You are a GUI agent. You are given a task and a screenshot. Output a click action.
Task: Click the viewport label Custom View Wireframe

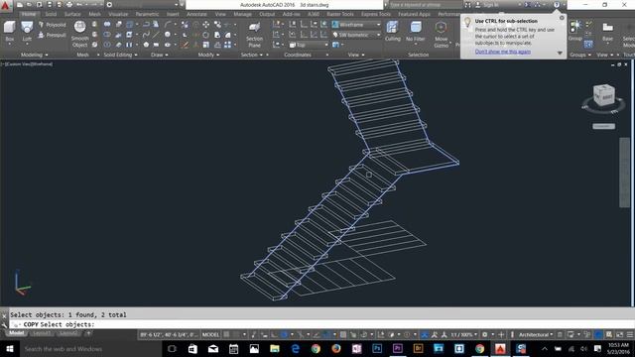click(27, 63)
